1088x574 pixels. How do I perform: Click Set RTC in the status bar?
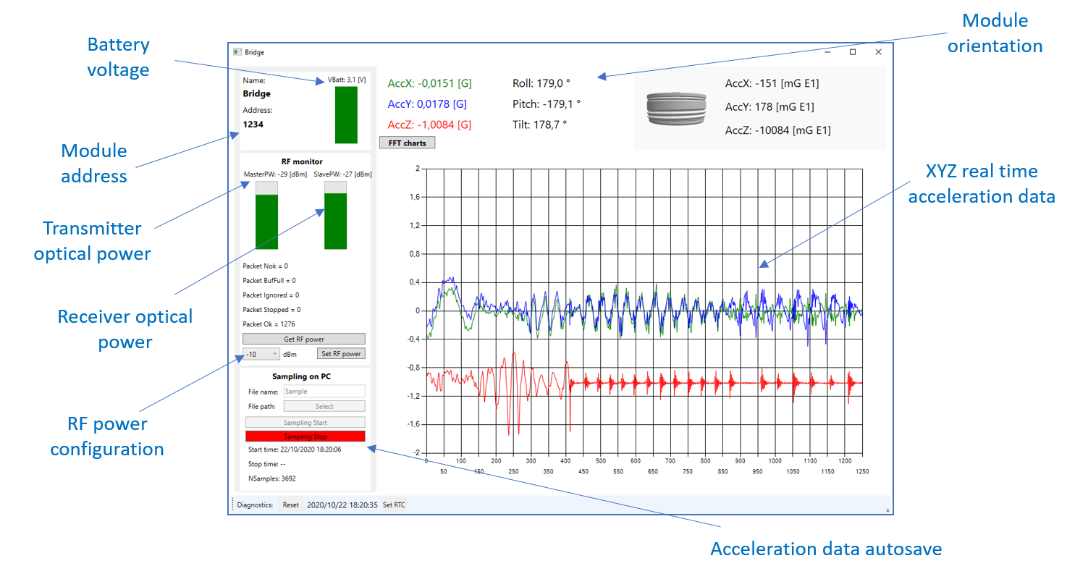point(394,505)
